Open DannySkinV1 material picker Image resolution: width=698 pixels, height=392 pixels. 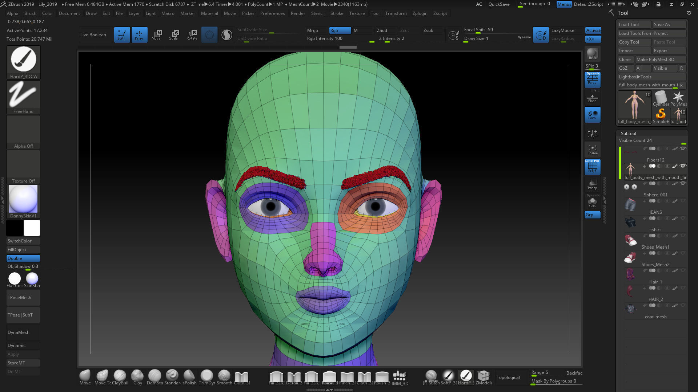tap(23, 202)
